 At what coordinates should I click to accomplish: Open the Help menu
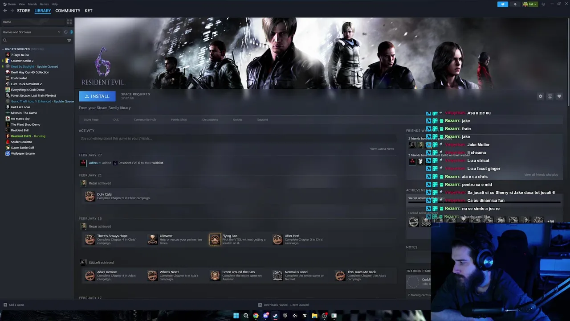pyautogui.click(x=54, y=4)
